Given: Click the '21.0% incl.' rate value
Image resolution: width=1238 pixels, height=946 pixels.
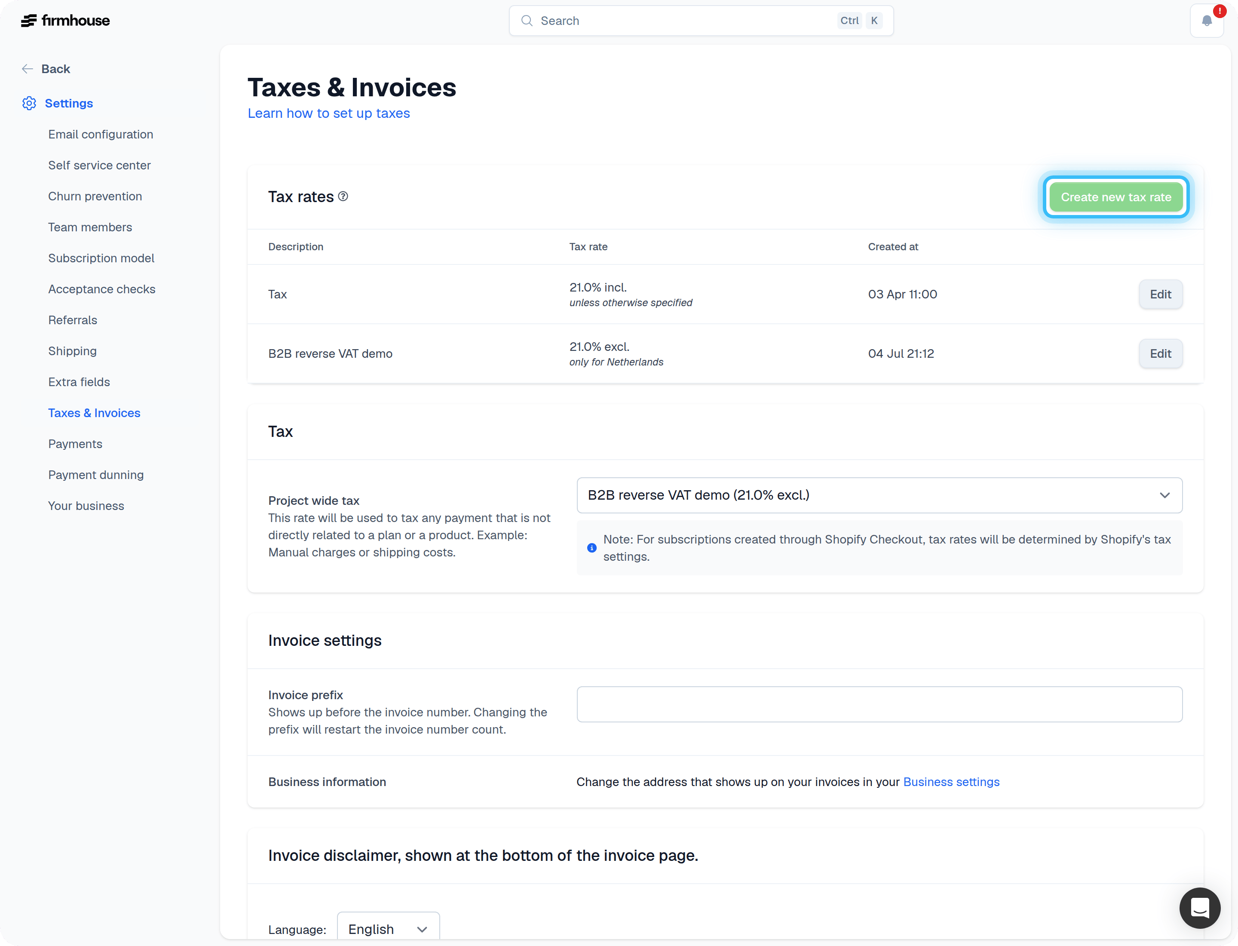Looking at the screenshot, I should [x=598, y=287].
